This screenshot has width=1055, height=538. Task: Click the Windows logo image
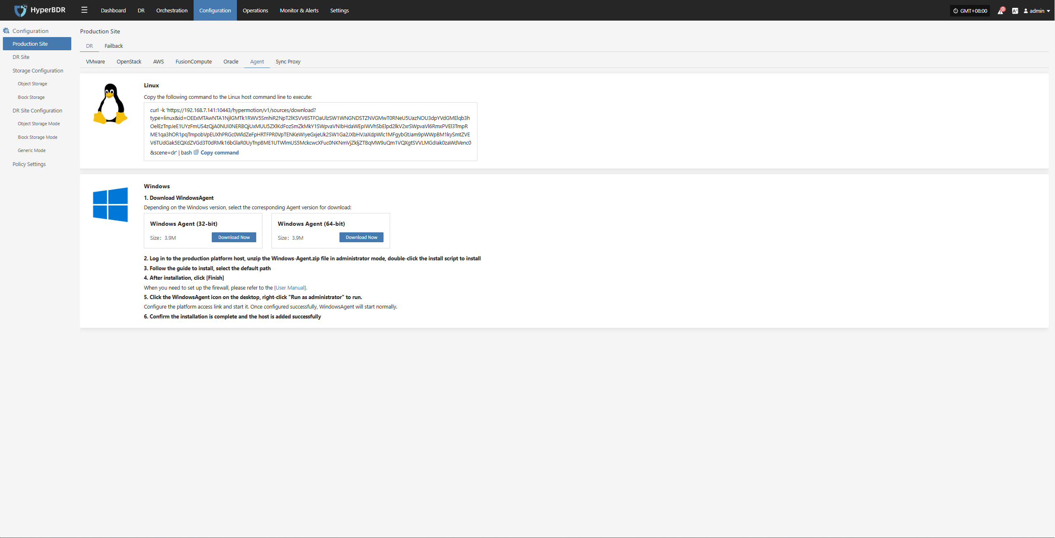(110, 205)
